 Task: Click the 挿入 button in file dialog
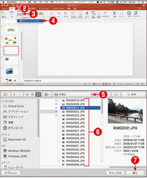click(x=135, y=173)
